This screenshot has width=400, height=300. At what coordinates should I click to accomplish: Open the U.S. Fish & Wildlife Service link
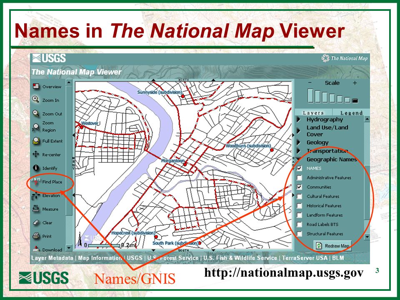tap(240, 258)
